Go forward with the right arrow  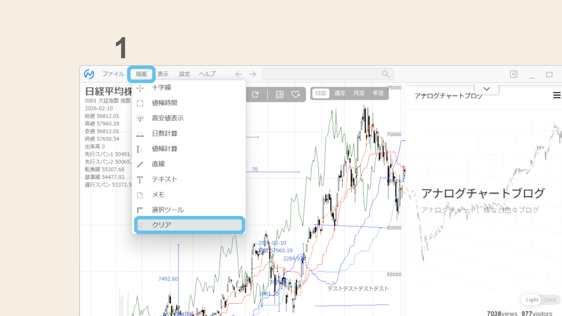(x=253, y=74)
